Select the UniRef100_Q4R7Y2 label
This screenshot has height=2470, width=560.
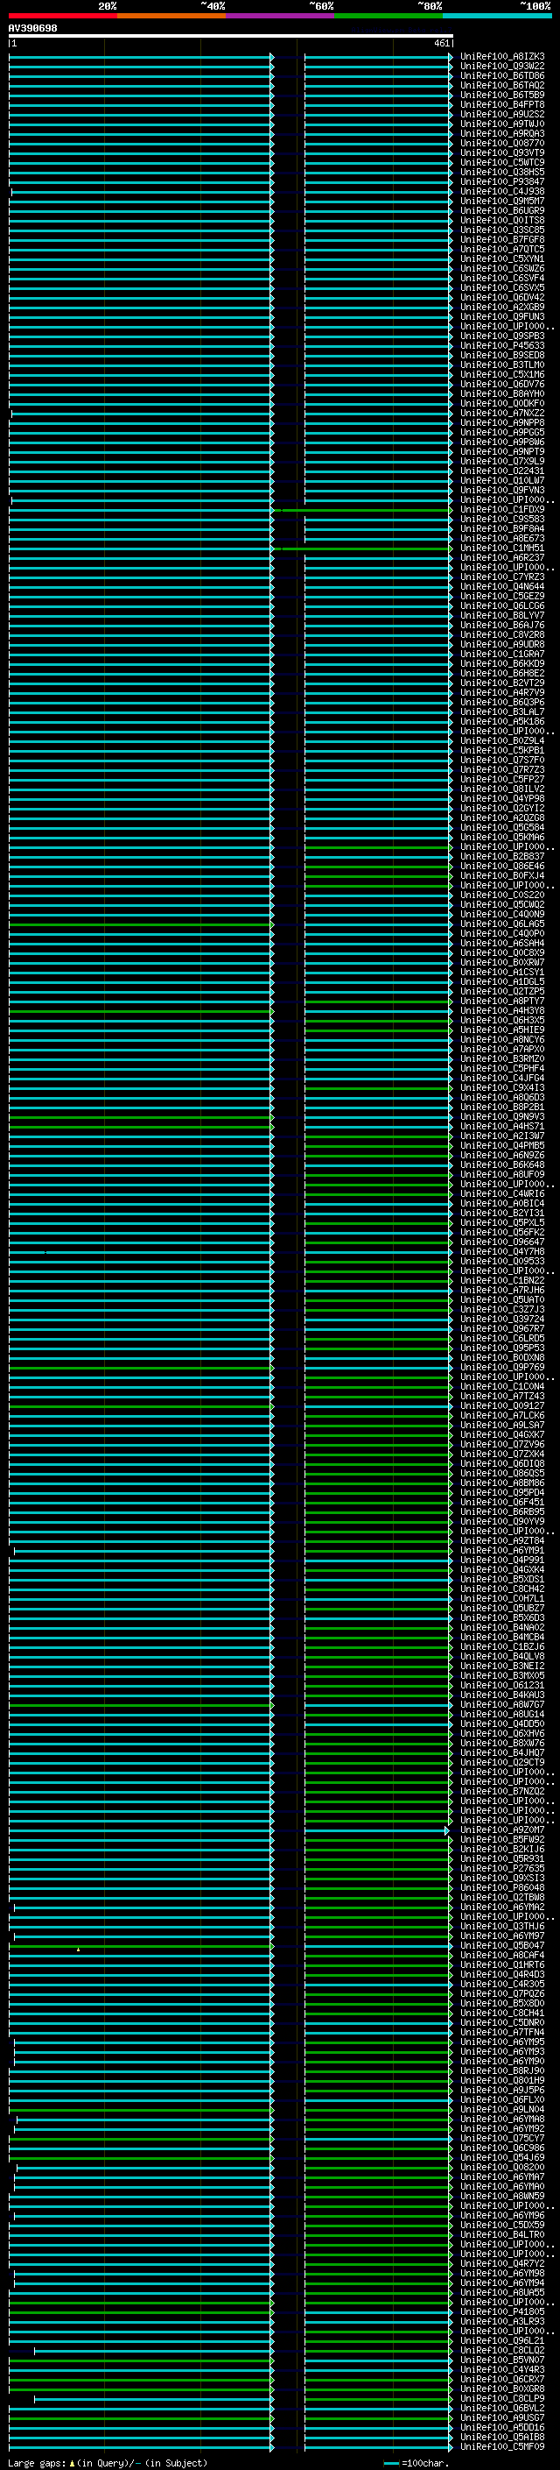(x=502, y=2264)
